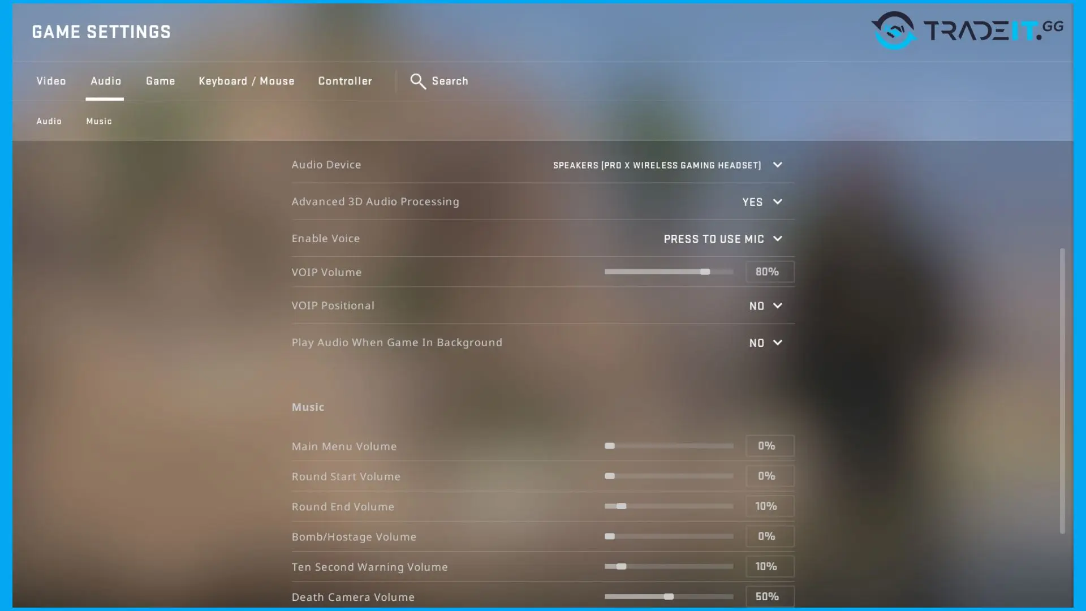
Task: Click Round End Volume 10% value box
Action: [x=770, y=506]
